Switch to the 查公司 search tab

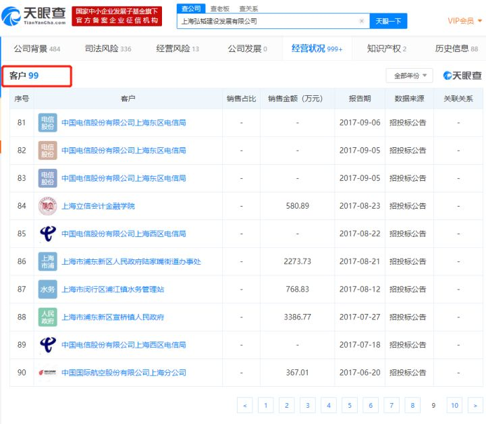click(x=191, y=9)
